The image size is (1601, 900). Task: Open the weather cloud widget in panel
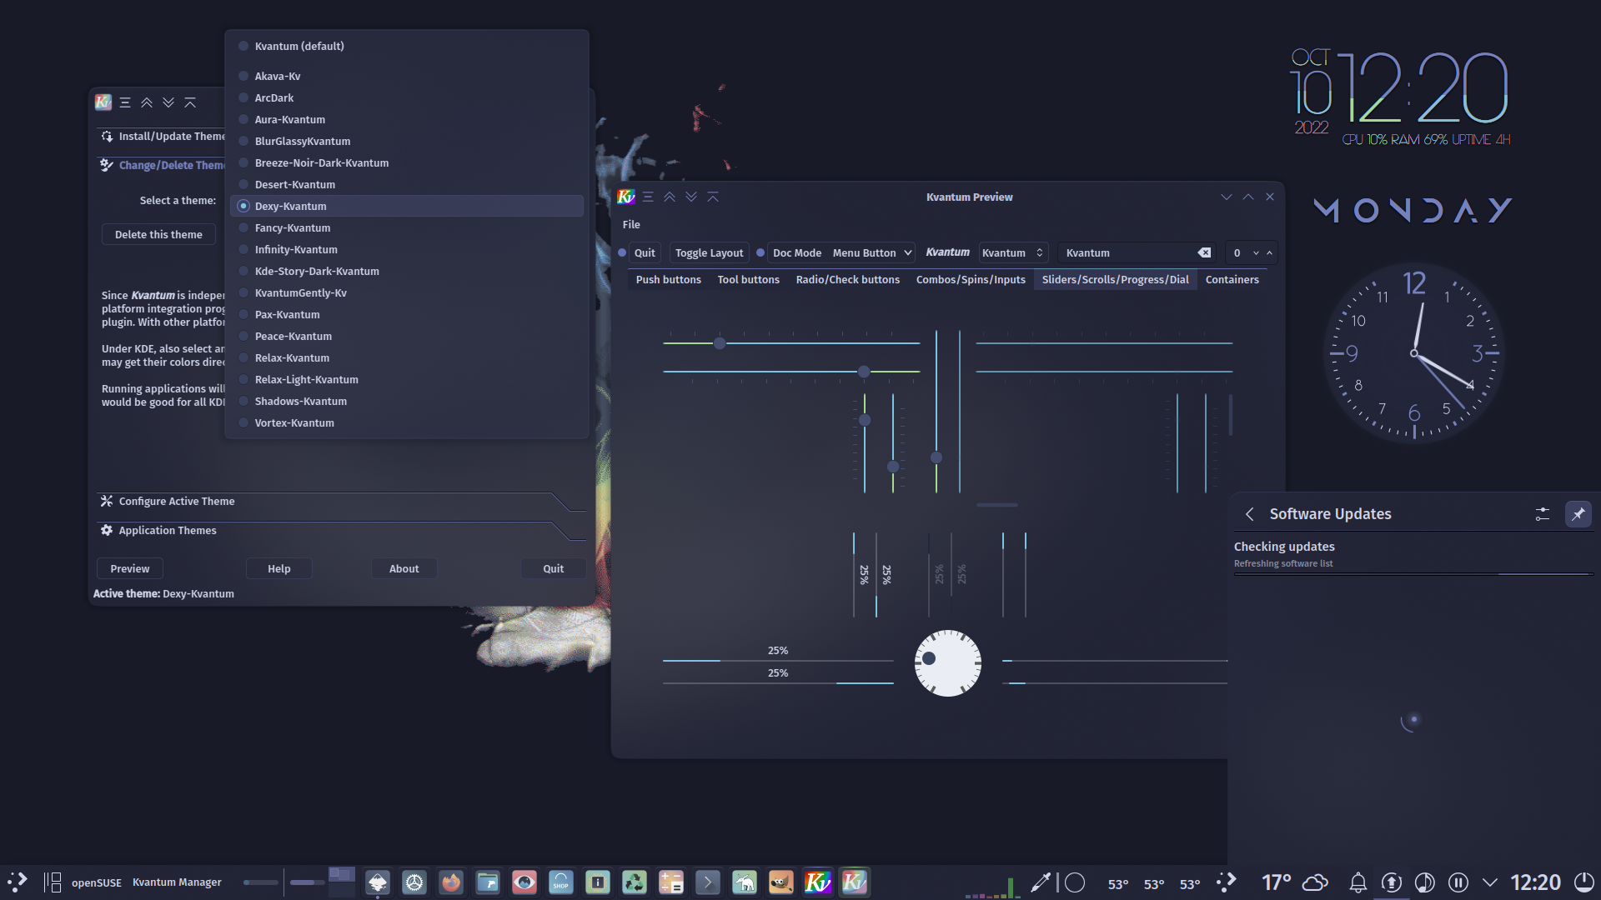point(1315,882)
